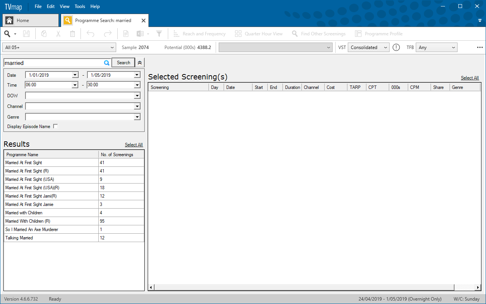Click the VST warning exclamation icon

(396, 47)
